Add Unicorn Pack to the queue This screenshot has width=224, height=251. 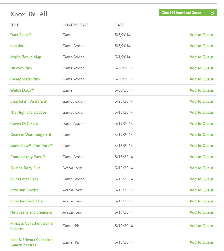coord(202,68)
